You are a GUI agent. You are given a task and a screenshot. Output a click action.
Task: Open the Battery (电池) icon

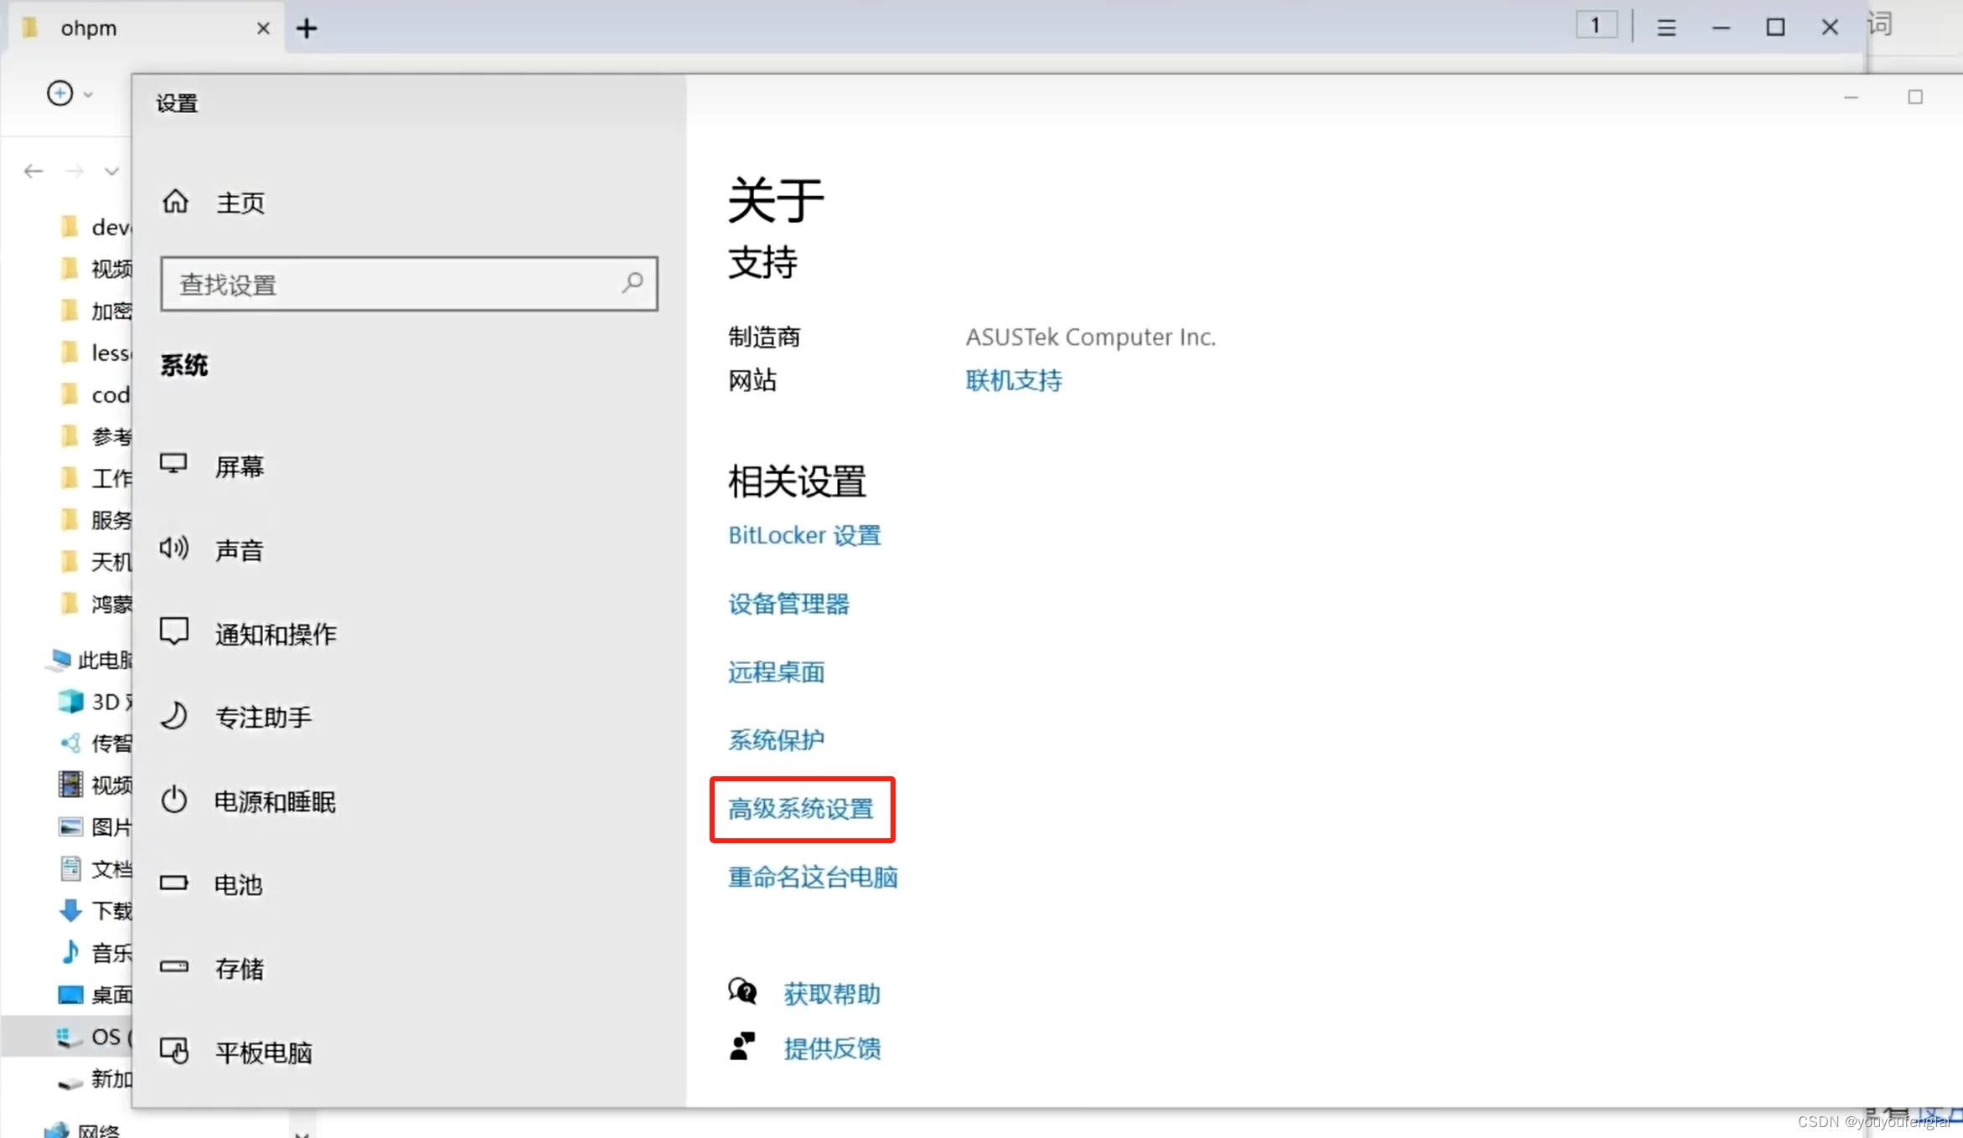(x=174, y=883)
